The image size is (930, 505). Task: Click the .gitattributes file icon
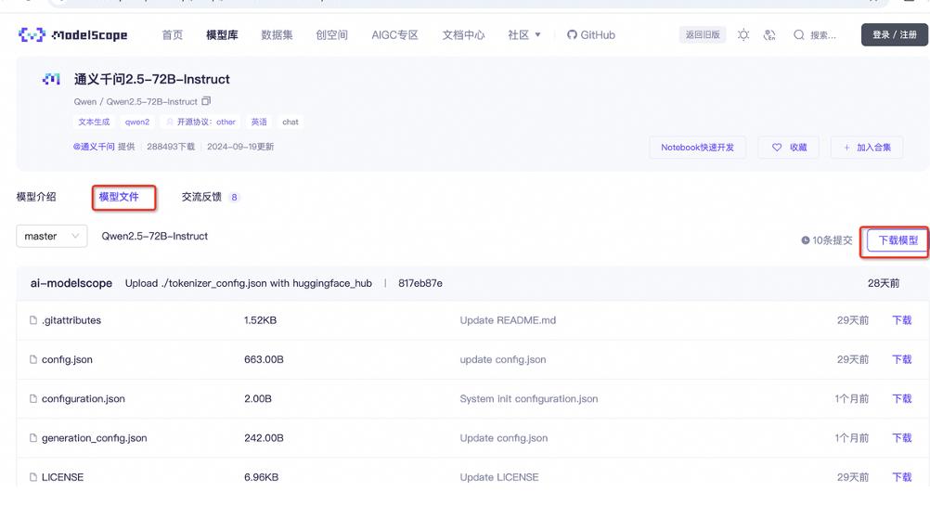pyautogui.click(x=33, y=320)
